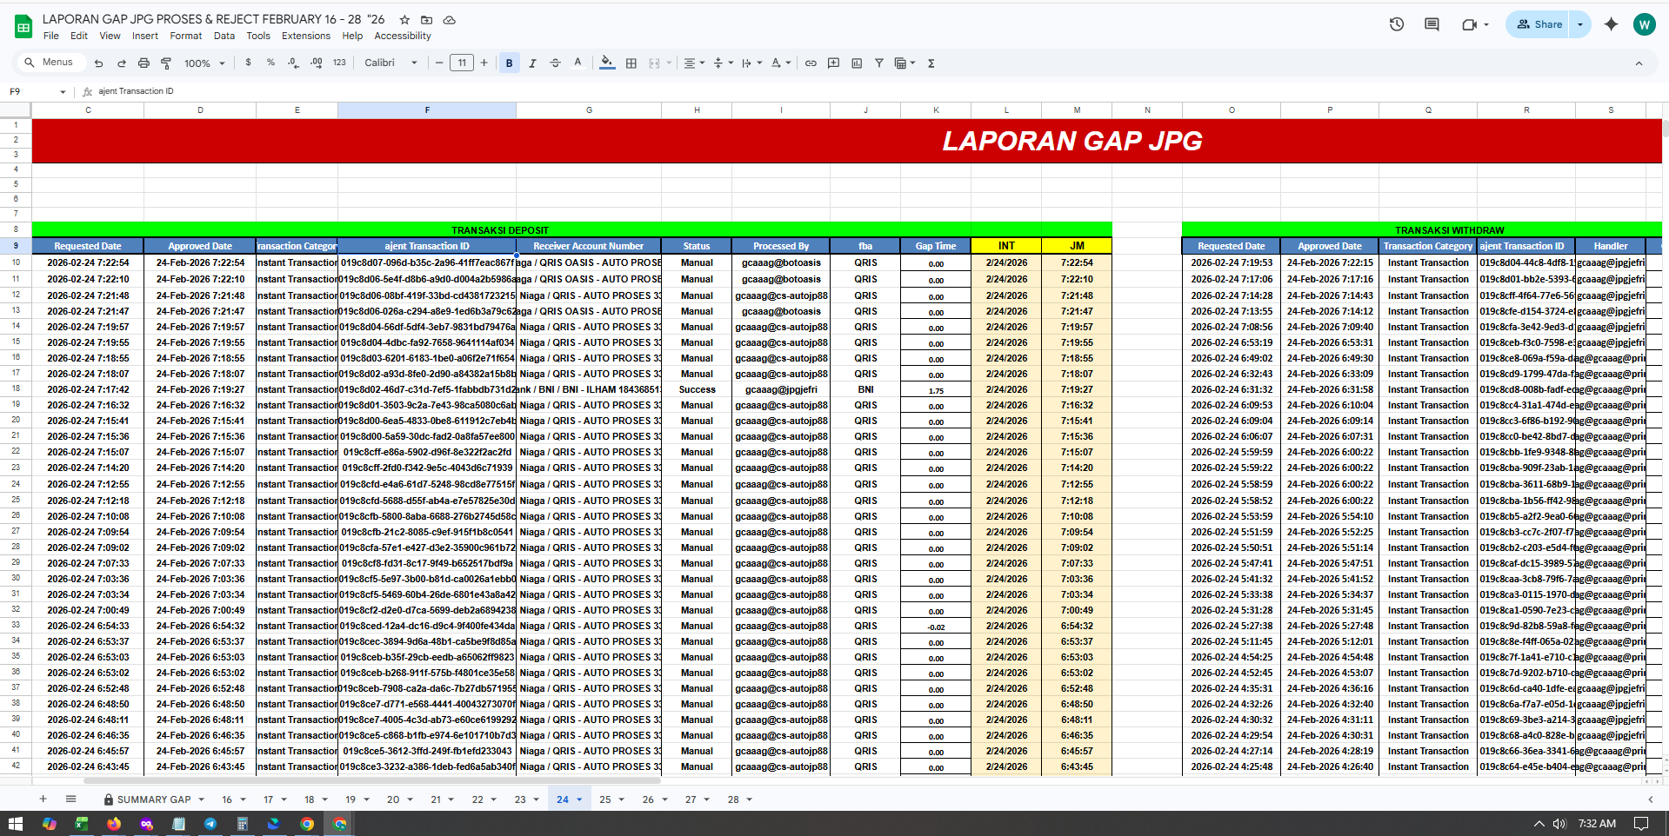Image resolution: width=1669 pixels, height=836 pixels.
Task: Open version history clock icon
Action: (1397, 24)
